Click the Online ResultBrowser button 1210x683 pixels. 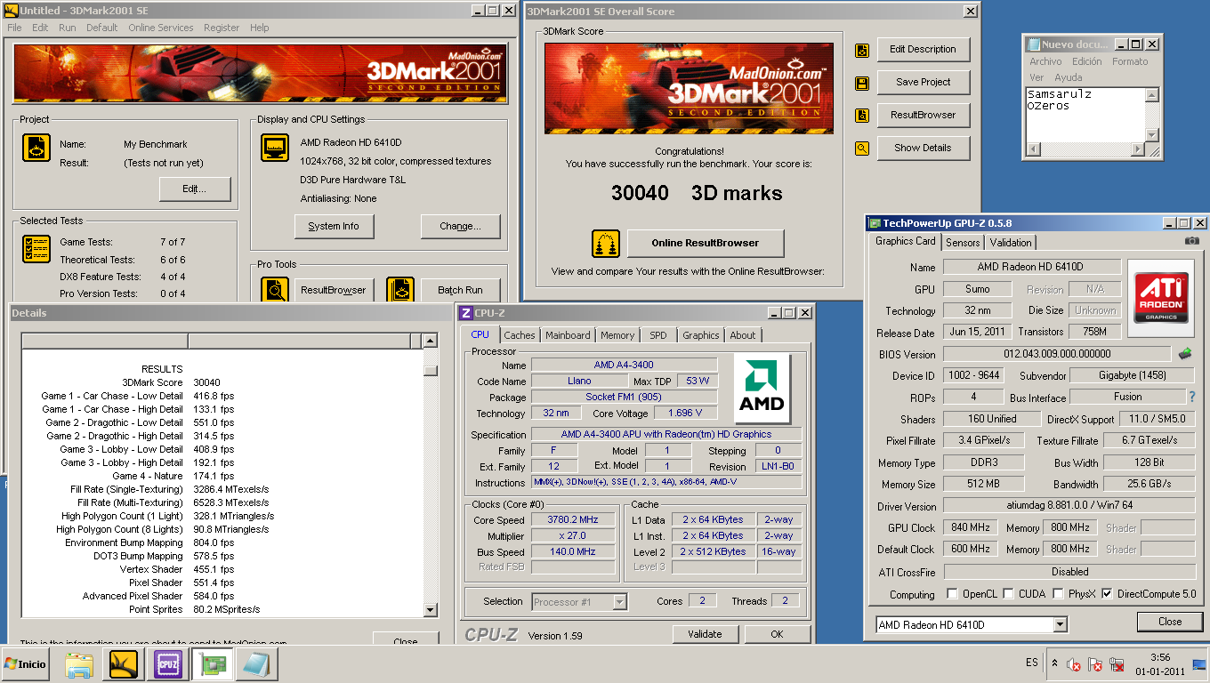(706, 243)
